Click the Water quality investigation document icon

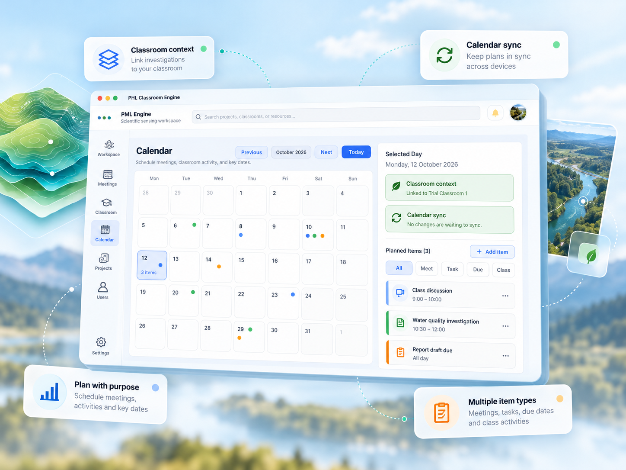pos(400,323)
